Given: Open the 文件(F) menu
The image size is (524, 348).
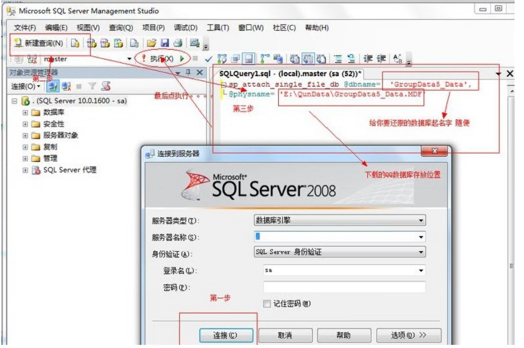Looking at the screenshot, I should [x=25, y=28].
